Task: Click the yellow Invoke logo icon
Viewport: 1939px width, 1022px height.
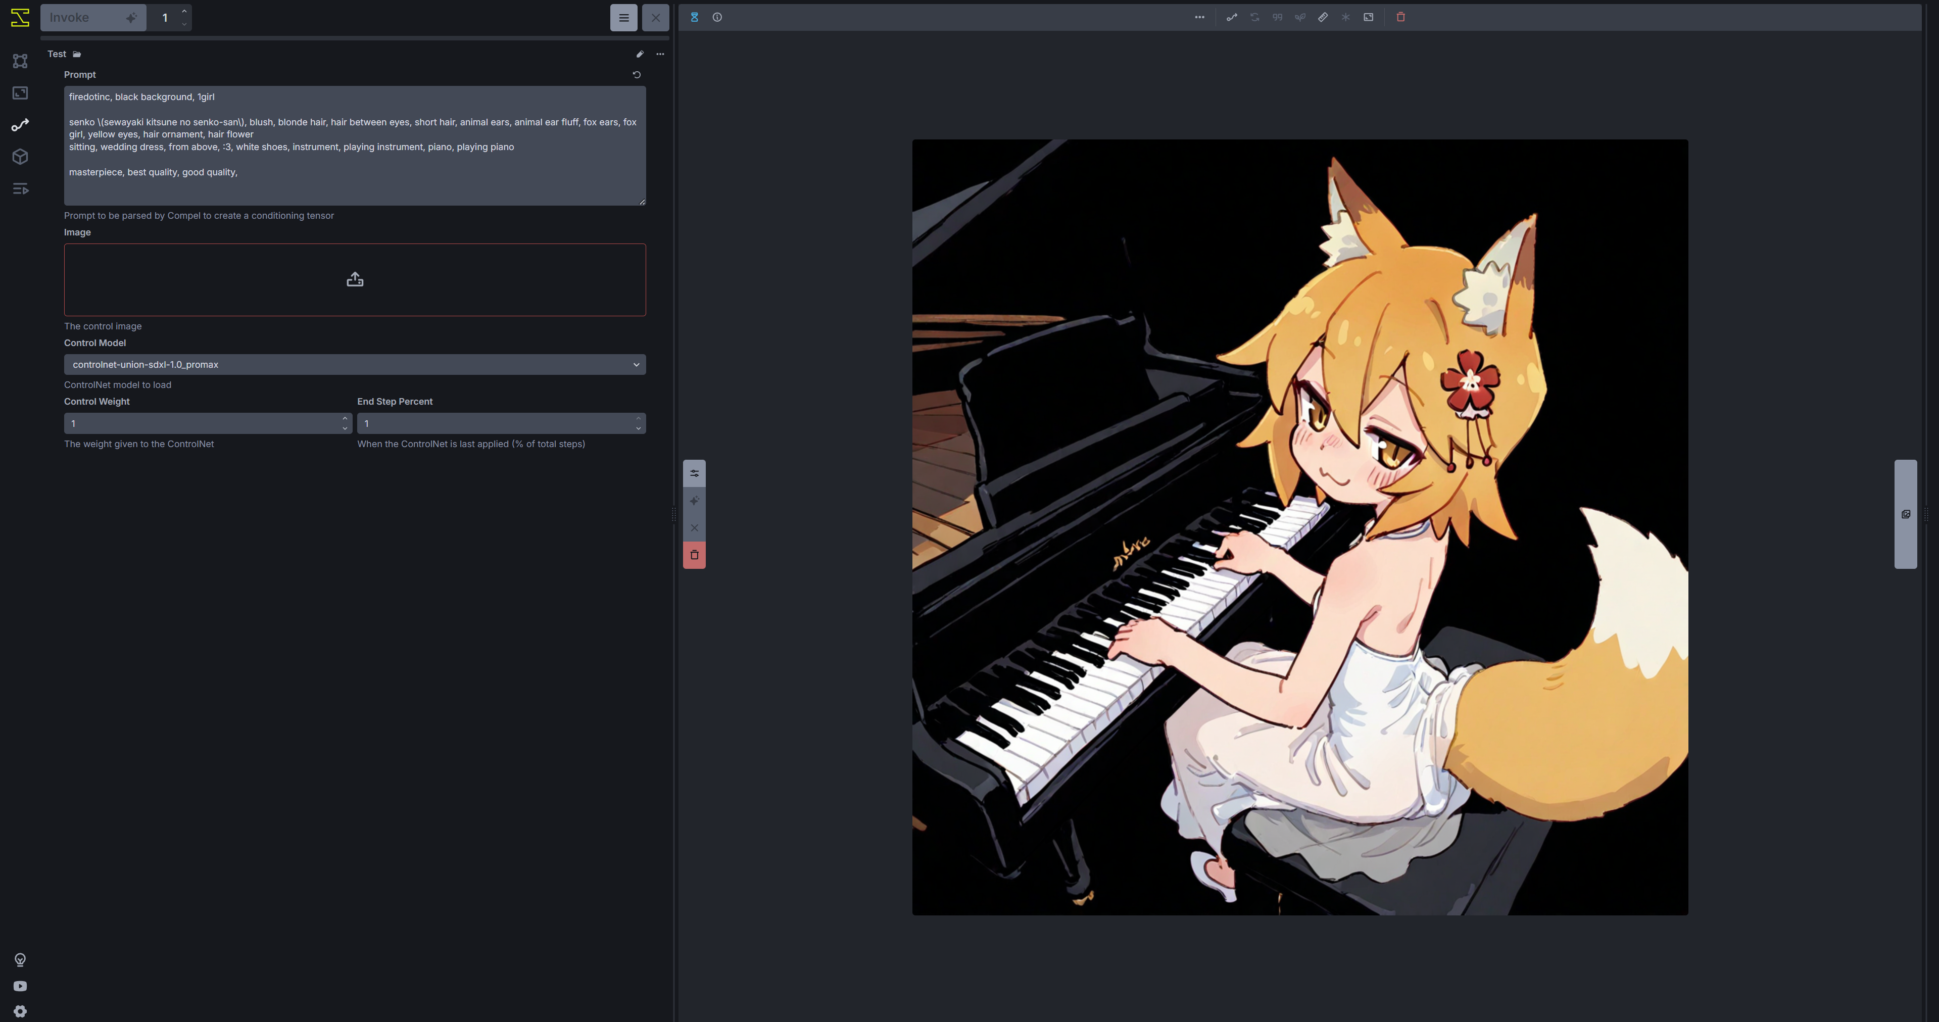Action: tap(20, 17)
